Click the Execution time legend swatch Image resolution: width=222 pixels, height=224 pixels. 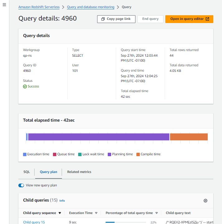[25, 154]
